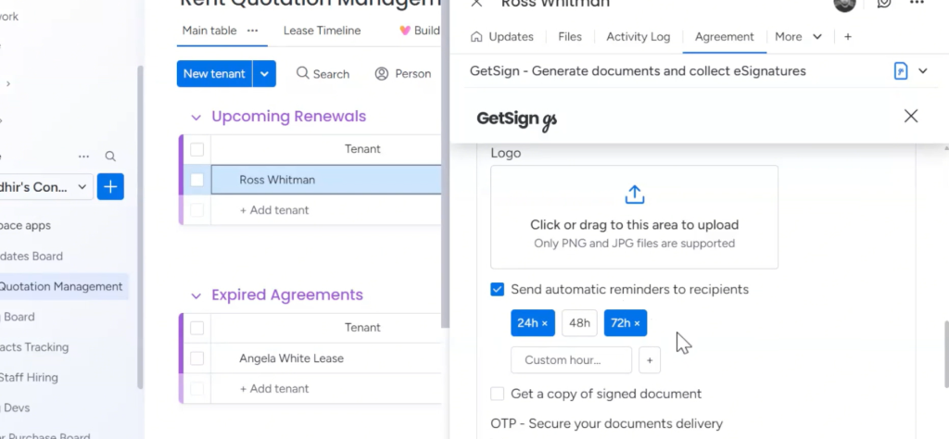The width and height of the screenshot is (949, 439).
Task: Select all rows in Expired Agreements header checkbox
Action: [x=196, y=328]
